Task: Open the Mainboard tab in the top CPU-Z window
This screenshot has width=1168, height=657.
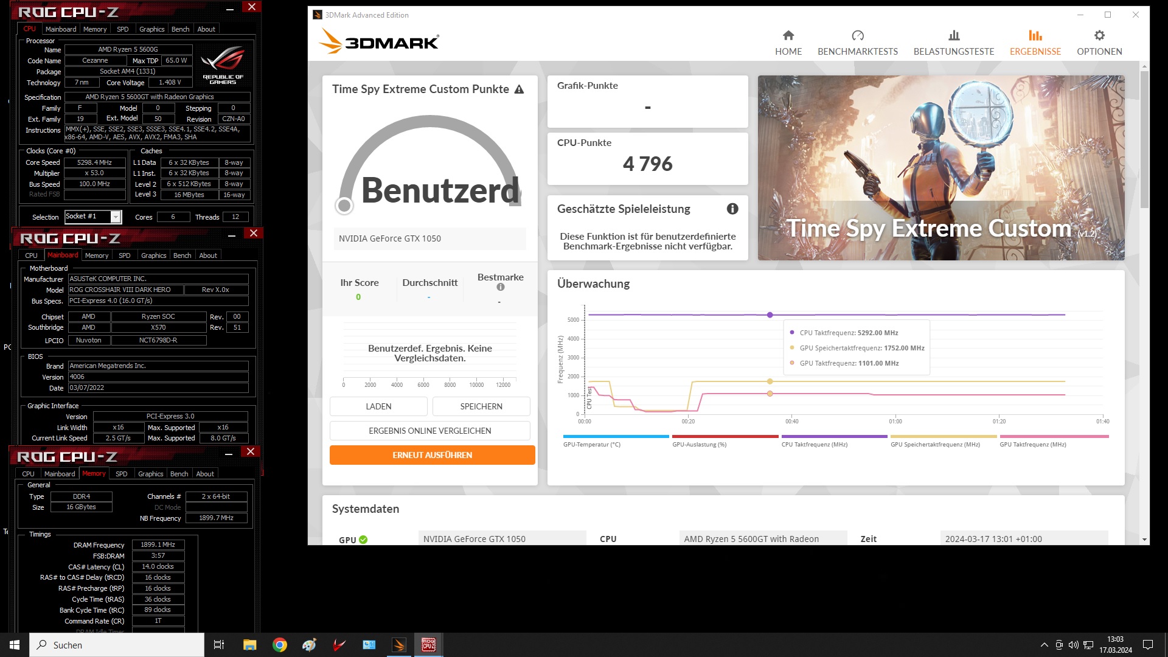Action: pos(61,29)
